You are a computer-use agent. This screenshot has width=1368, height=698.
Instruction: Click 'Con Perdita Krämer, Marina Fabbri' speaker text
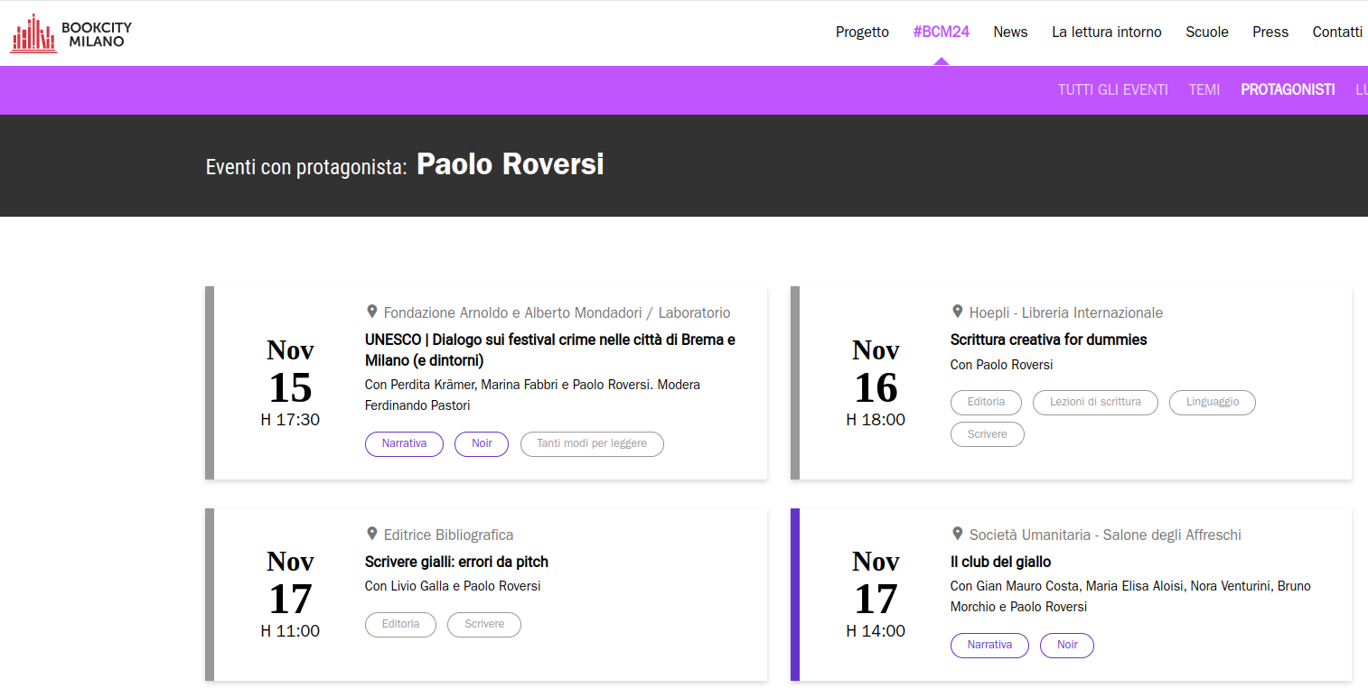click(x=532, y=395)
